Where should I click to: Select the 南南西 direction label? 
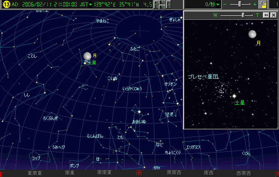click(174, 173)
